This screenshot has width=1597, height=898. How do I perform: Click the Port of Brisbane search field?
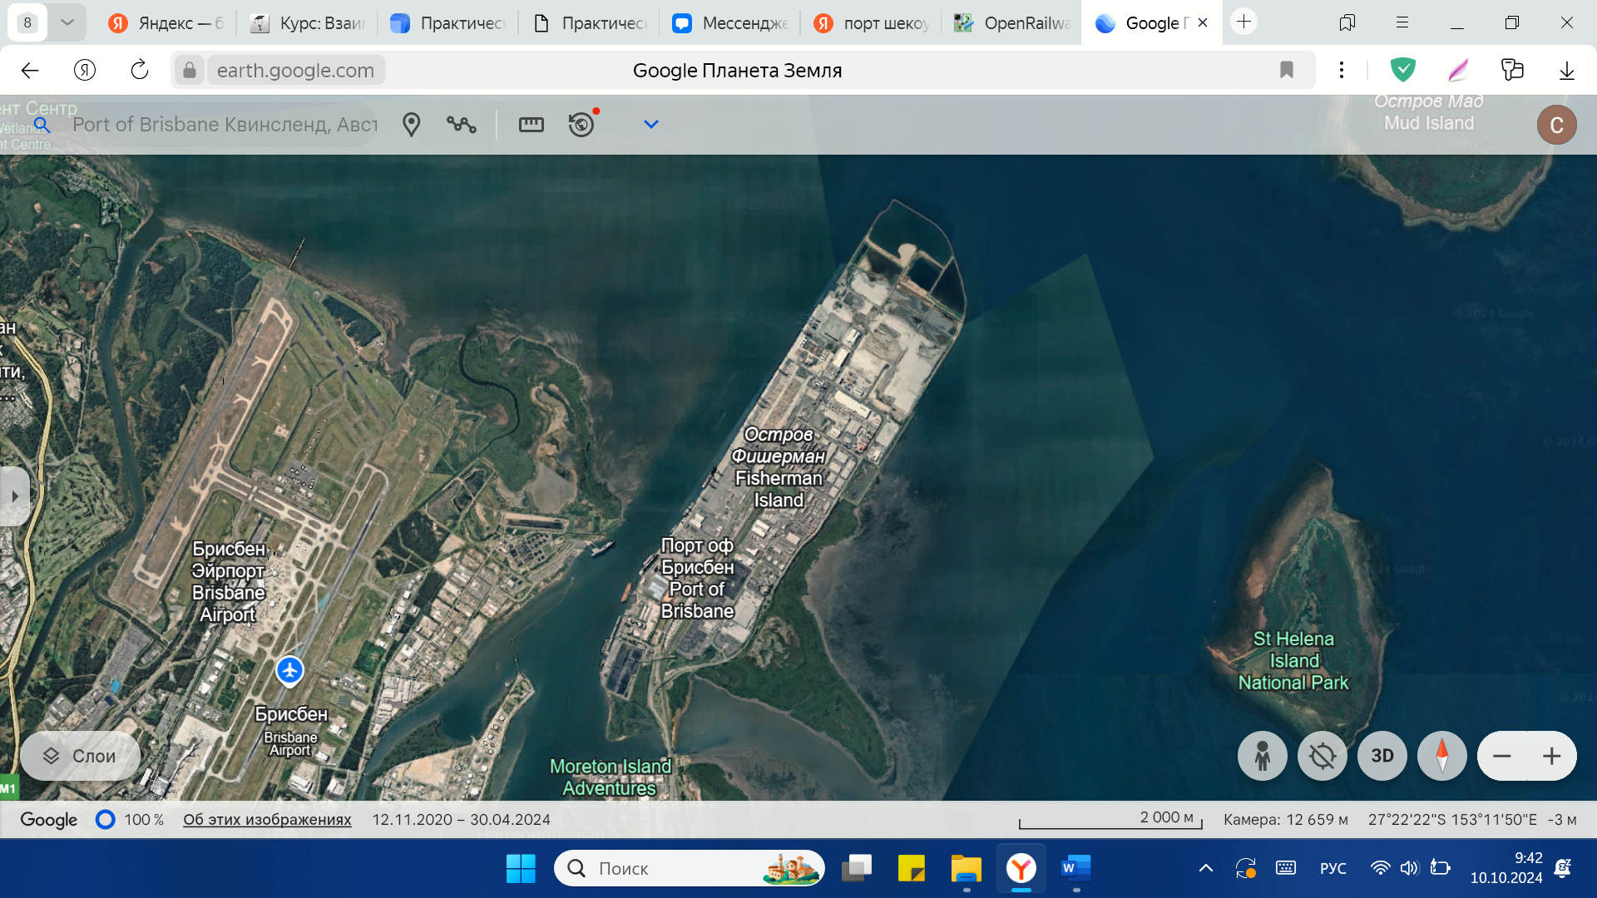click(x=225, y=125)
